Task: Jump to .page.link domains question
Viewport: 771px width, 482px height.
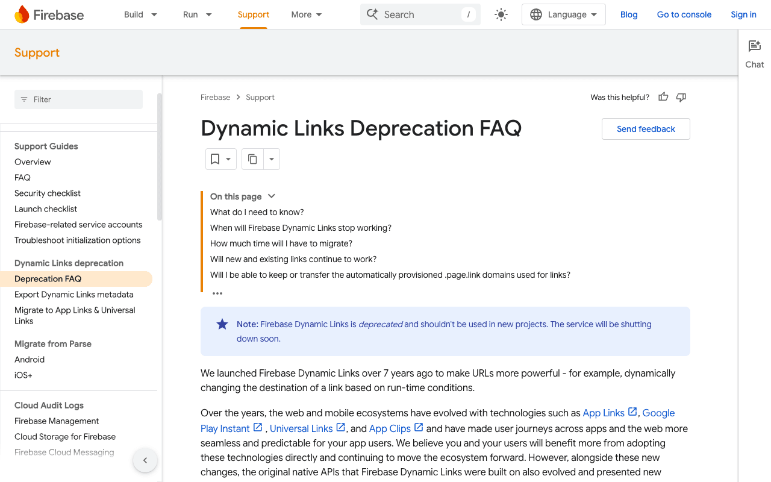Action: click(390, 275)
